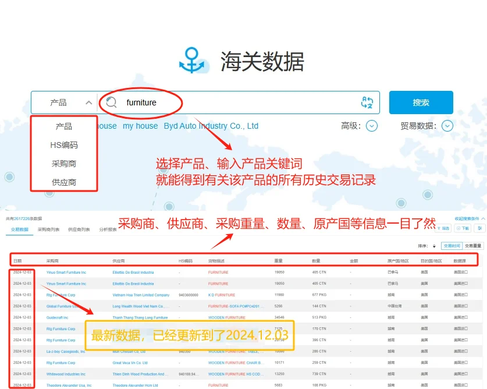Image resolution: width=487 pixels, height=389 pixels.
Task: Click the sort order arrows beside 排序
Action: [x=433, y=245]
